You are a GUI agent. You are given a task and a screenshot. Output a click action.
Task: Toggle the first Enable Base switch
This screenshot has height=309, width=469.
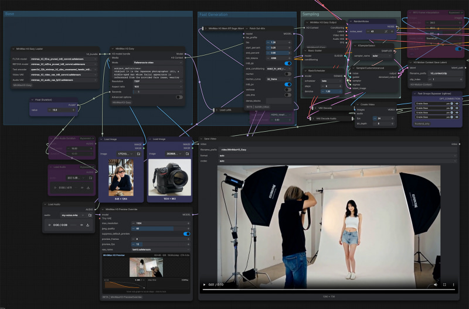(x=451, y=104)
